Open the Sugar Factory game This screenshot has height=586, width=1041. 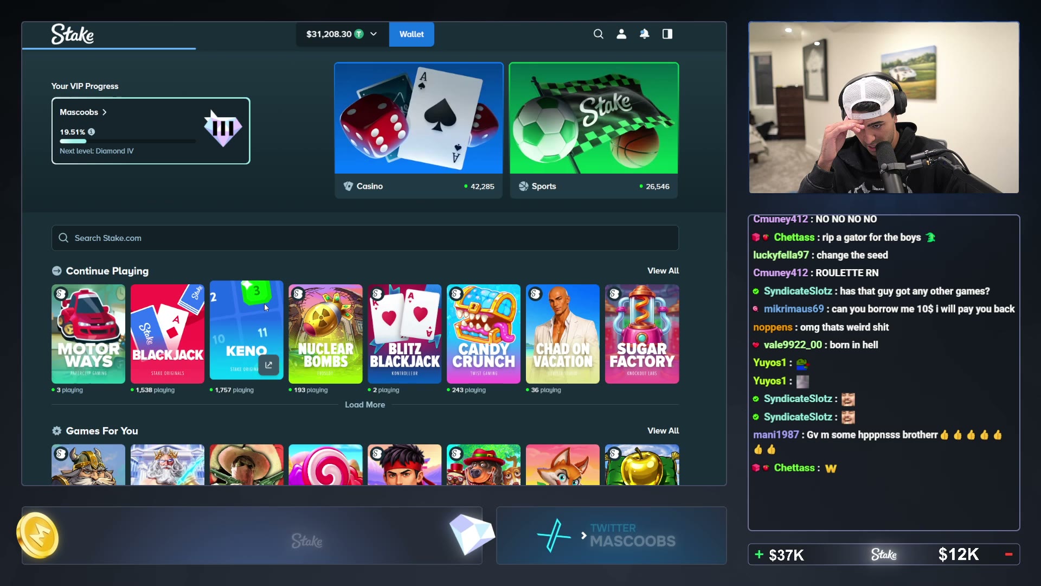click(x=642, y=334)
